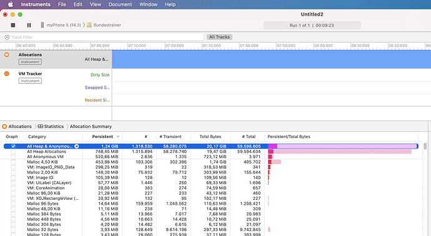Check graph box for All Anonymous VM
The image size is (431, 236).
pos(13,157)
